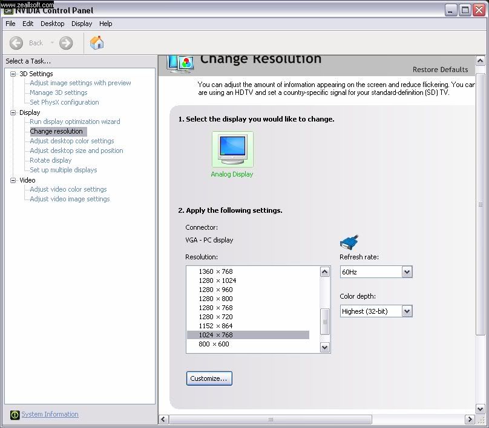Screen dimensions: 489x428
Task: Click the Customize... button
Action: 209,378
